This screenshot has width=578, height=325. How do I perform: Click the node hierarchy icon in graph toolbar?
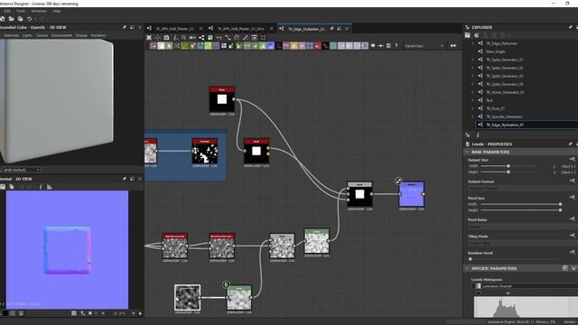(x=201, y=38)
